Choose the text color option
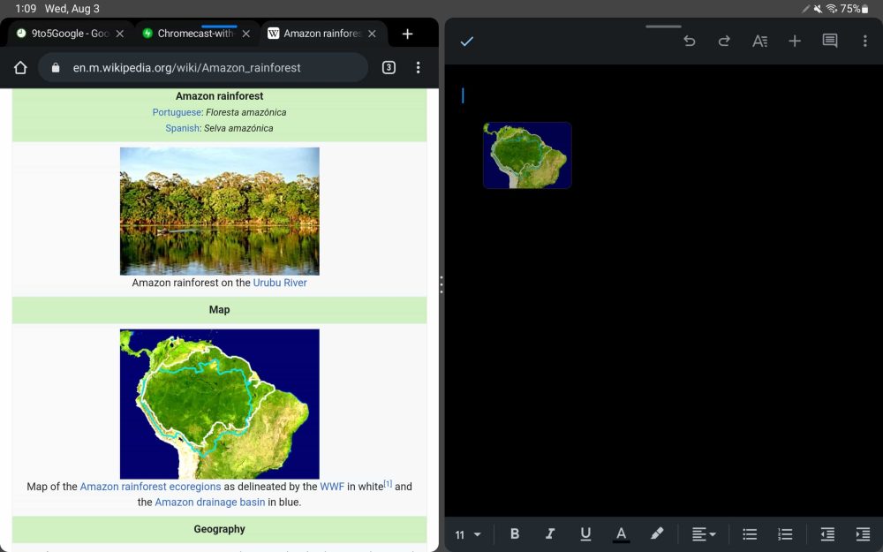The image size is (883, 552). click(621, 534)
